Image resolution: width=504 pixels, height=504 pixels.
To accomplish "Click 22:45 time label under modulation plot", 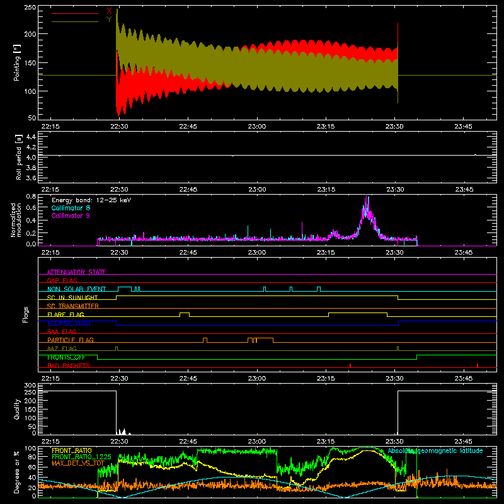I will coord(188,253).
